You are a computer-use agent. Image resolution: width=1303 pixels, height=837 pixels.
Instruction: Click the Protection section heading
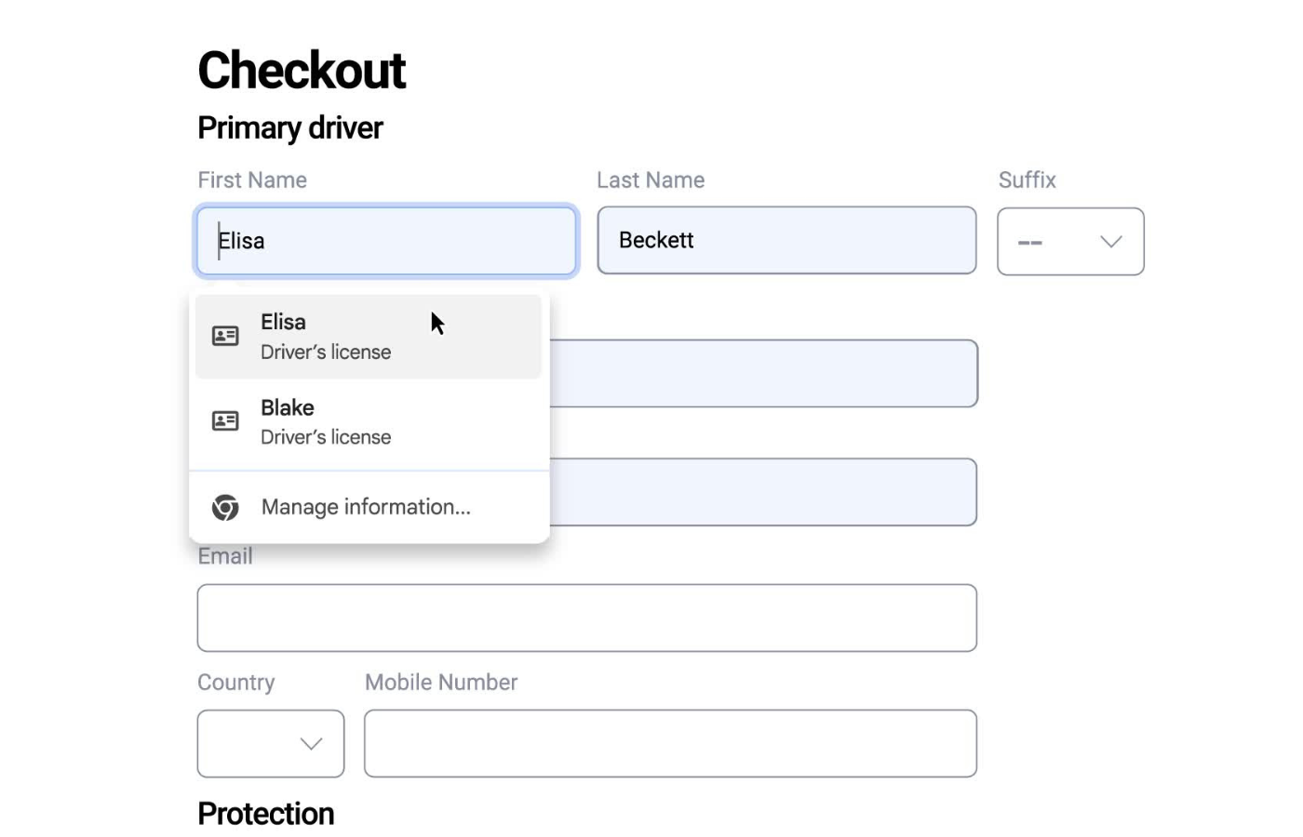265,813
